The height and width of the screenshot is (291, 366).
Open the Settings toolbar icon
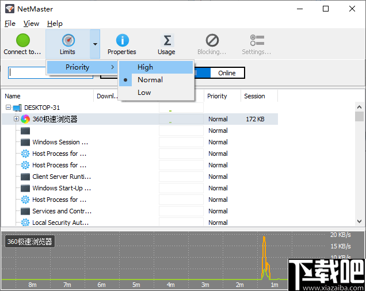(x=257, y=40)
